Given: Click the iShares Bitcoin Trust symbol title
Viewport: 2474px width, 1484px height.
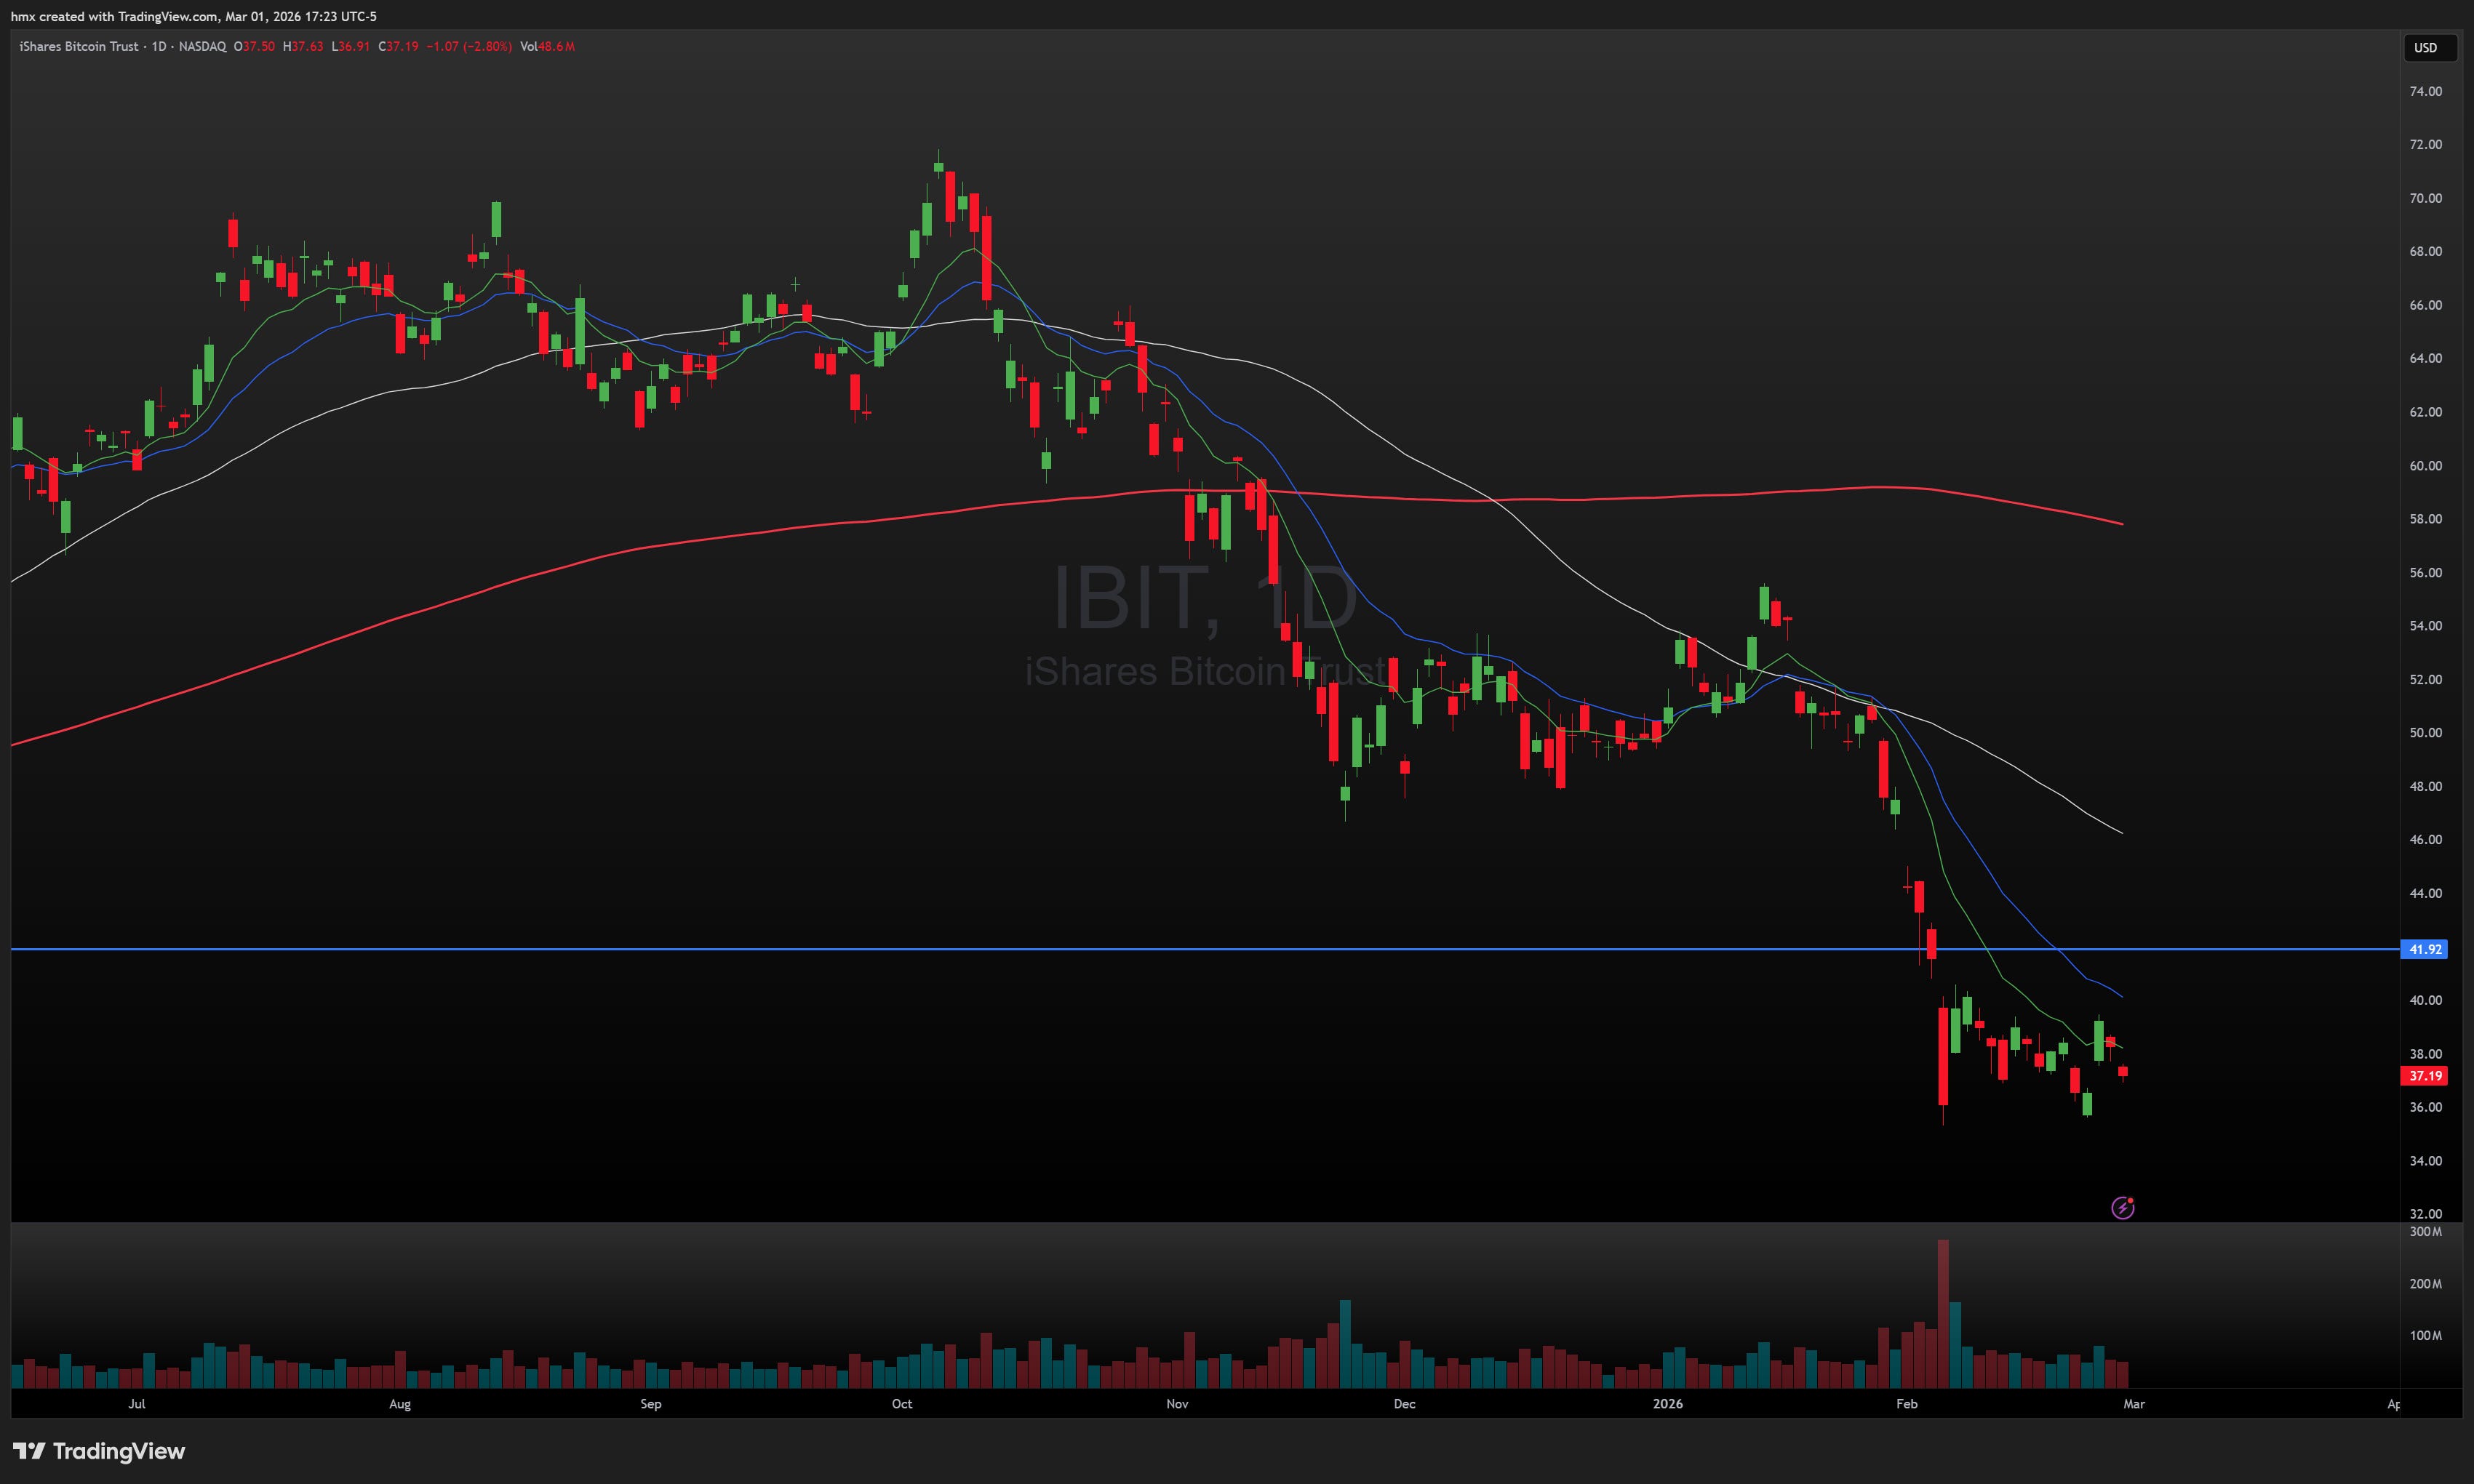Looking at the screenshot, I should [79, 46].
